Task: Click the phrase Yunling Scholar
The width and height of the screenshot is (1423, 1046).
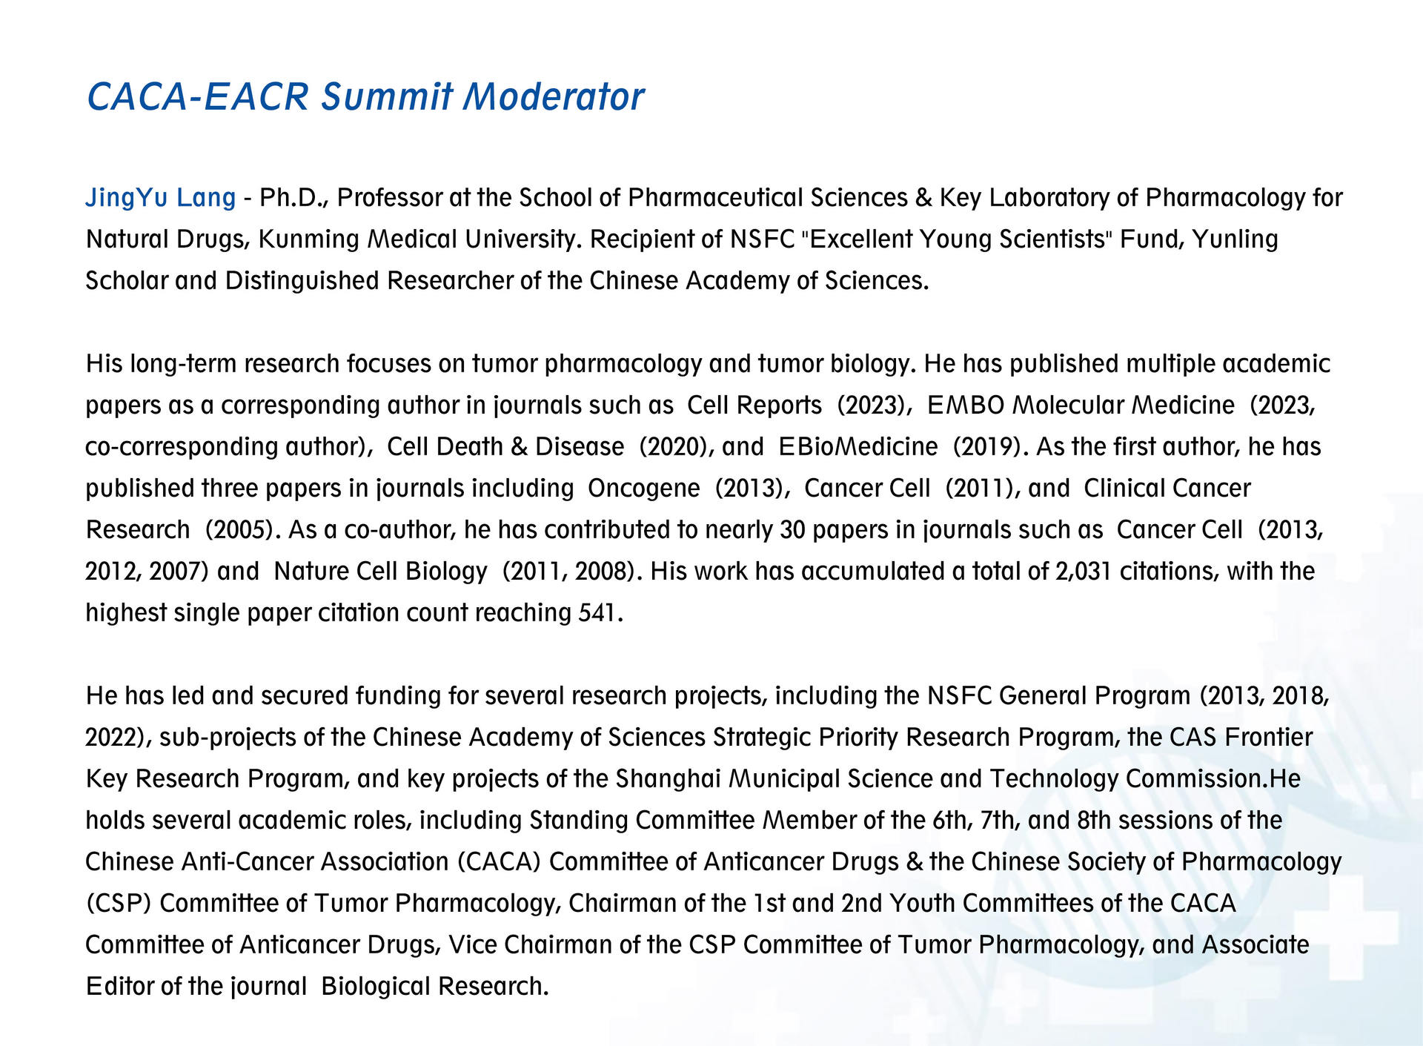Action: click(1234, 239)
